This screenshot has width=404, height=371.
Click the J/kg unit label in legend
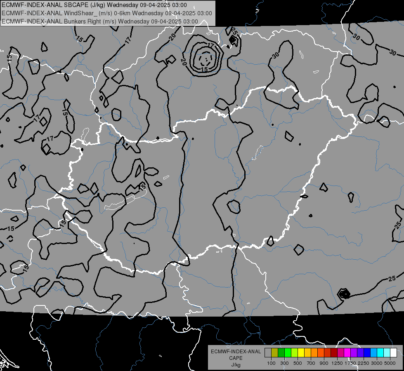236,365
